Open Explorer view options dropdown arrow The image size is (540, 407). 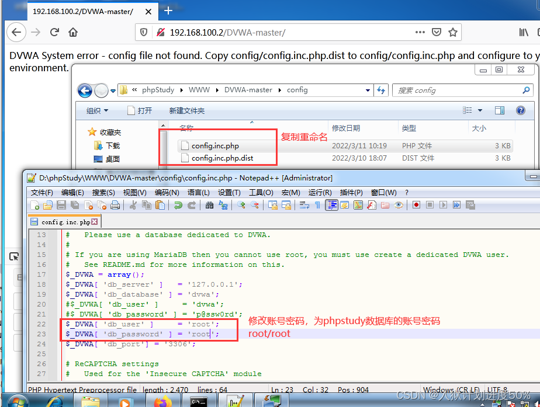click(x=480, y=110)
